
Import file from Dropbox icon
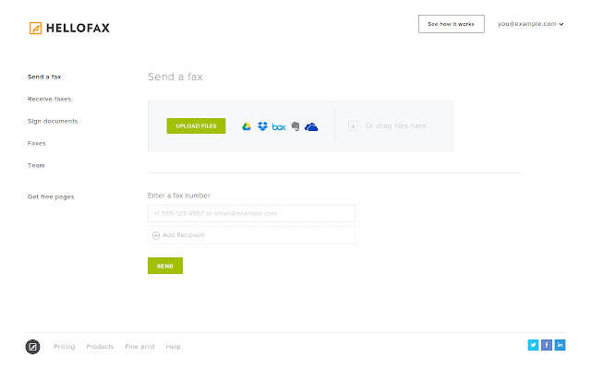262,126
